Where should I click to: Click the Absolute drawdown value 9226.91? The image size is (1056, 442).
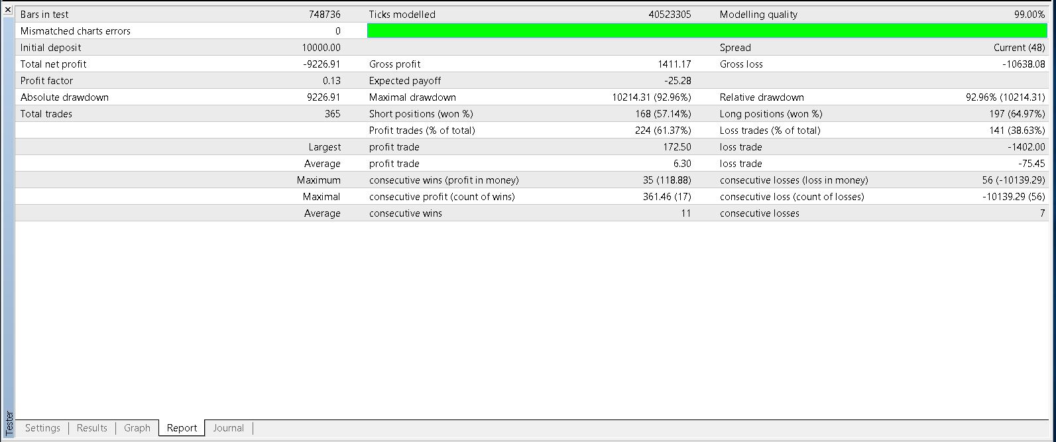[323, 97]
